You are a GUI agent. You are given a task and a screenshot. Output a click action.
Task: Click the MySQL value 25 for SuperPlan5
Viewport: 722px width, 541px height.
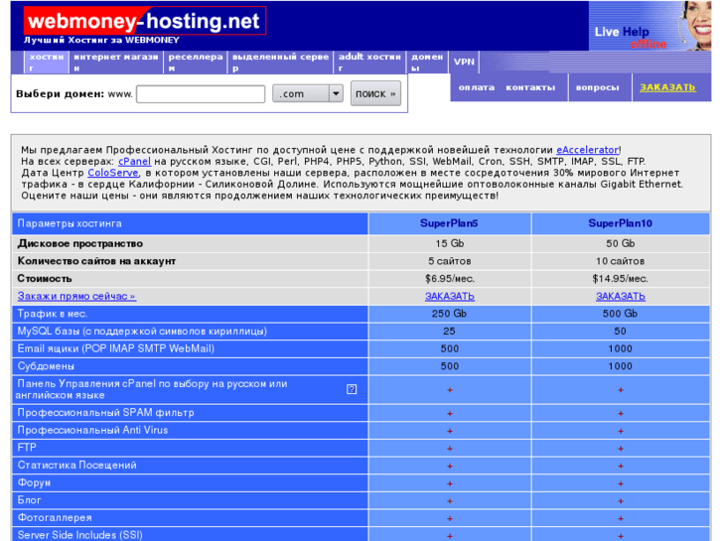[x=449, y=331]
